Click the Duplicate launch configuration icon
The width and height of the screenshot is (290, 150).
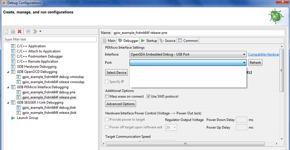(x=13, y=32)
